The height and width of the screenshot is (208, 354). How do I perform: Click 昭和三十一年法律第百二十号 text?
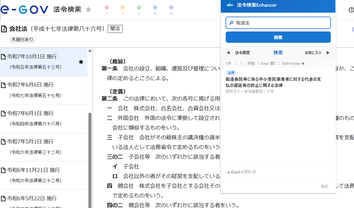click(x=250, y=91)
